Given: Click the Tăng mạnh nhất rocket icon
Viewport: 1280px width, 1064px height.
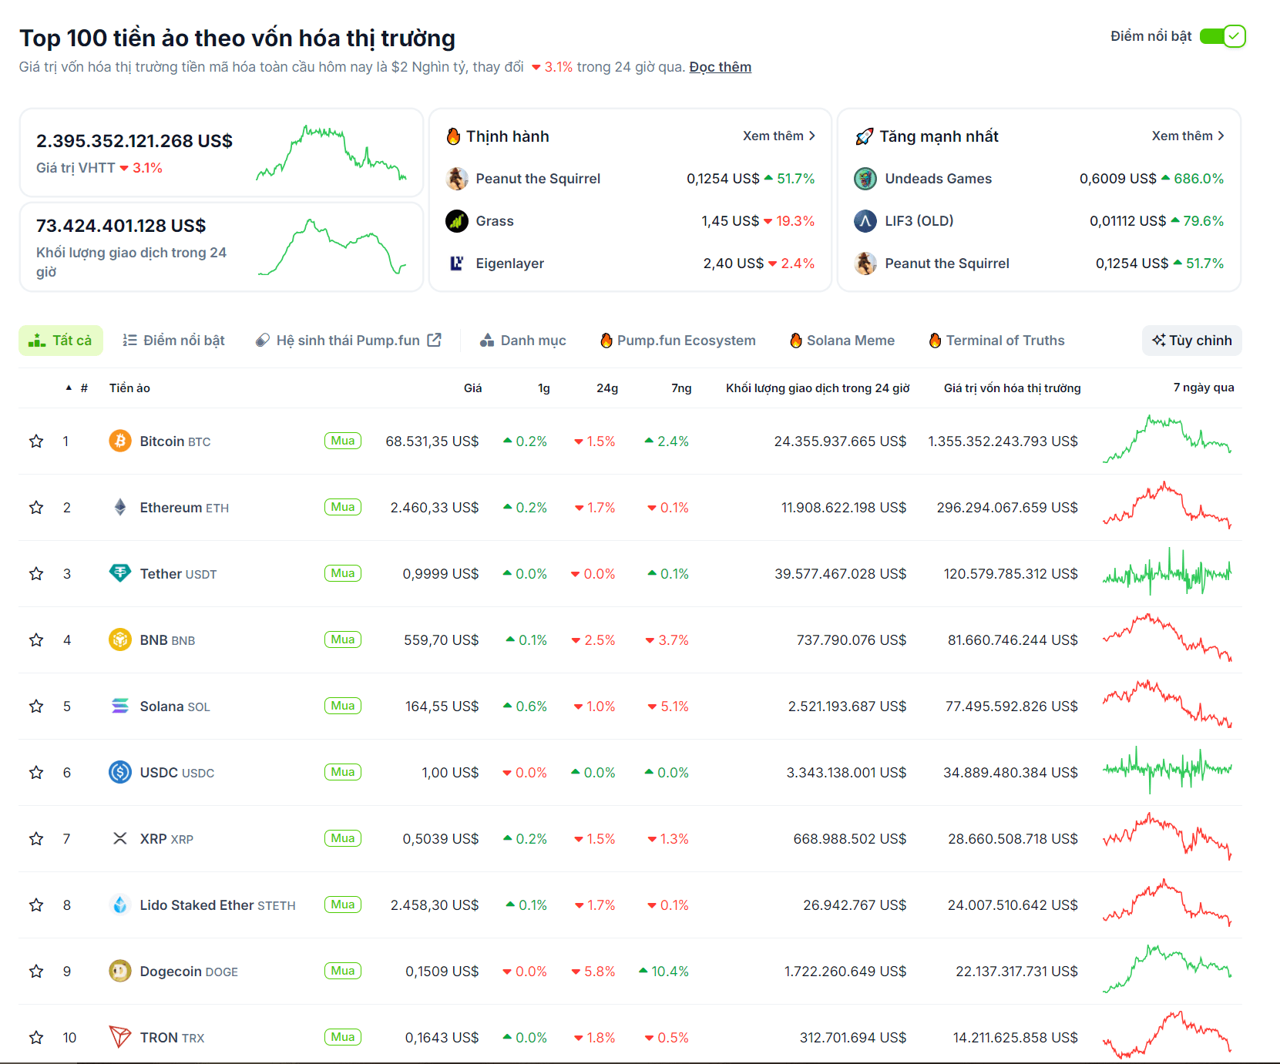Looking at the screenshot, I should tap(865, 136).
